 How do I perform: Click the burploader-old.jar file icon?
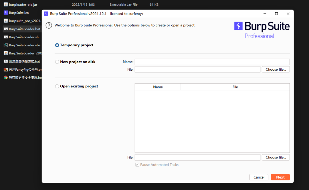coord(6,5)
